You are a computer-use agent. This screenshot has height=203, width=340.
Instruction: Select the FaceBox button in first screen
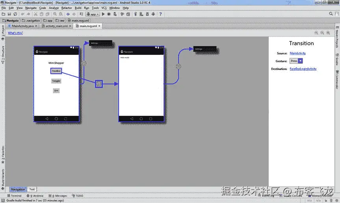click(56, 71)
